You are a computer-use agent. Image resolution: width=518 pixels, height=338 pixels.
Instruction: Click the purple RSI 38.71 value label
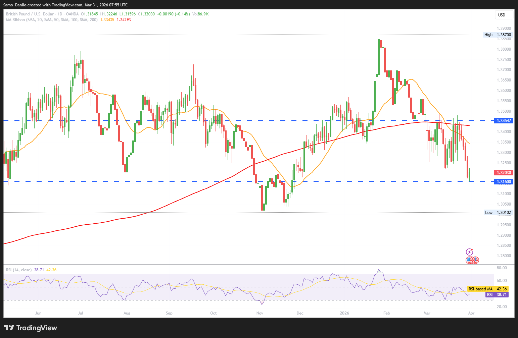click(x=497, y=294)
